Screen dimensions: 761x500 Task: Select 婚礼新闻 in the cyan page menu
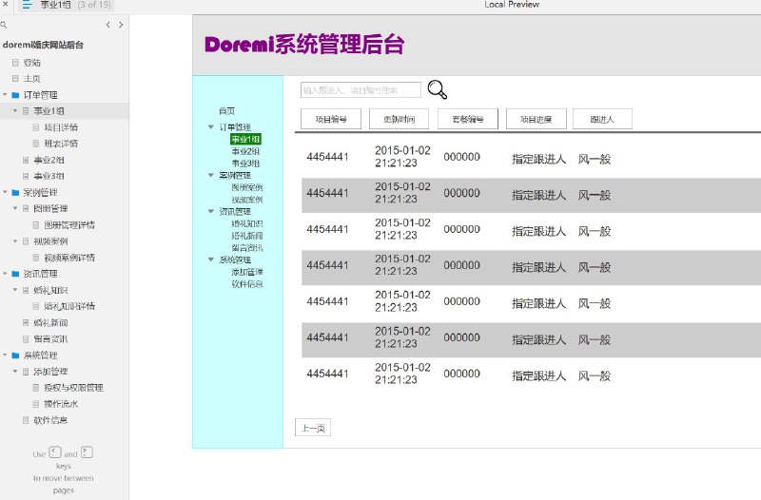coord(247,236)
